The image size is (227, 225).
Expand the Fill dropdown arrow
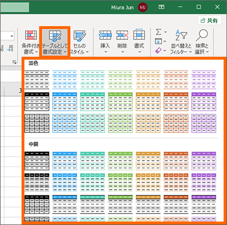coord(165,41)
